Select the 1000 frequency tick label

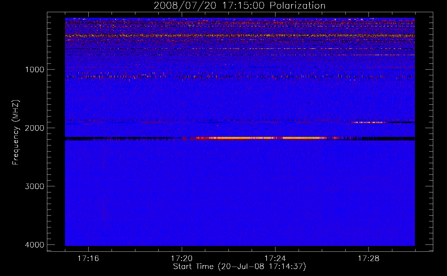click(x=35, y=69)
